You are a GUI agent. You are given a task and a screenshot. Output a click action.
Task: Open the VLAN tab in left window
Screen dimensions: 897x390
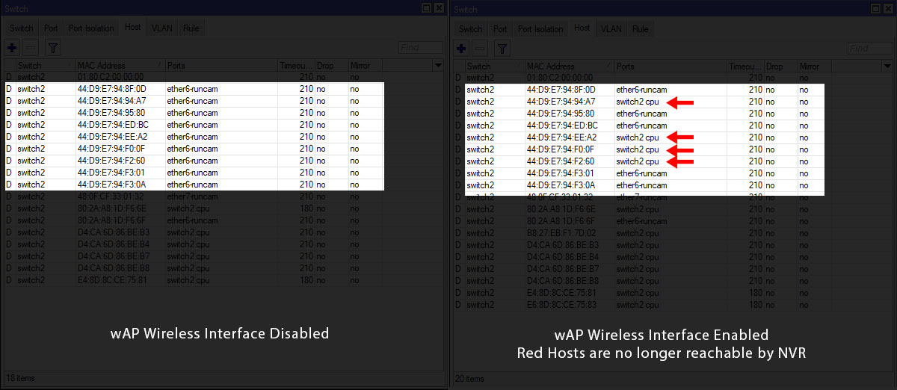pos(161,28)
